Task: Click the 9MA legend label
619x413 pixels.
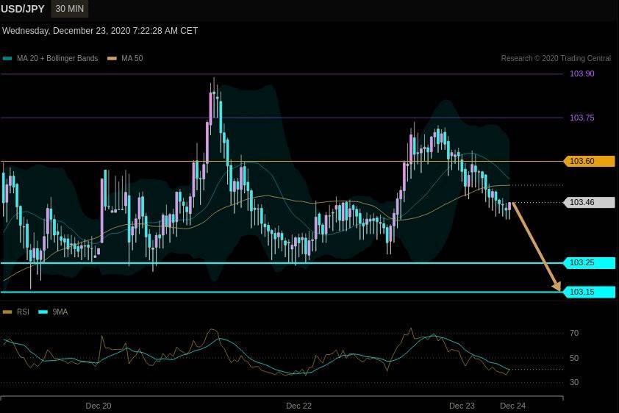Action: pos(60,312)
